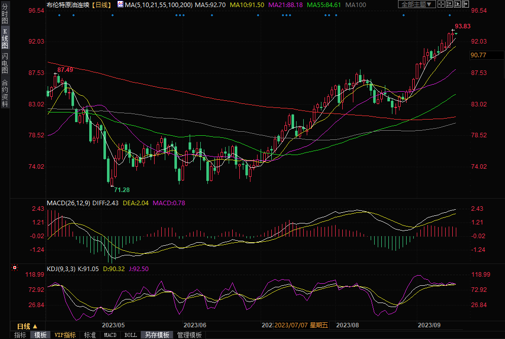
Task: Click the 【日线】 period label in chart title
Action: click(100, 5)
